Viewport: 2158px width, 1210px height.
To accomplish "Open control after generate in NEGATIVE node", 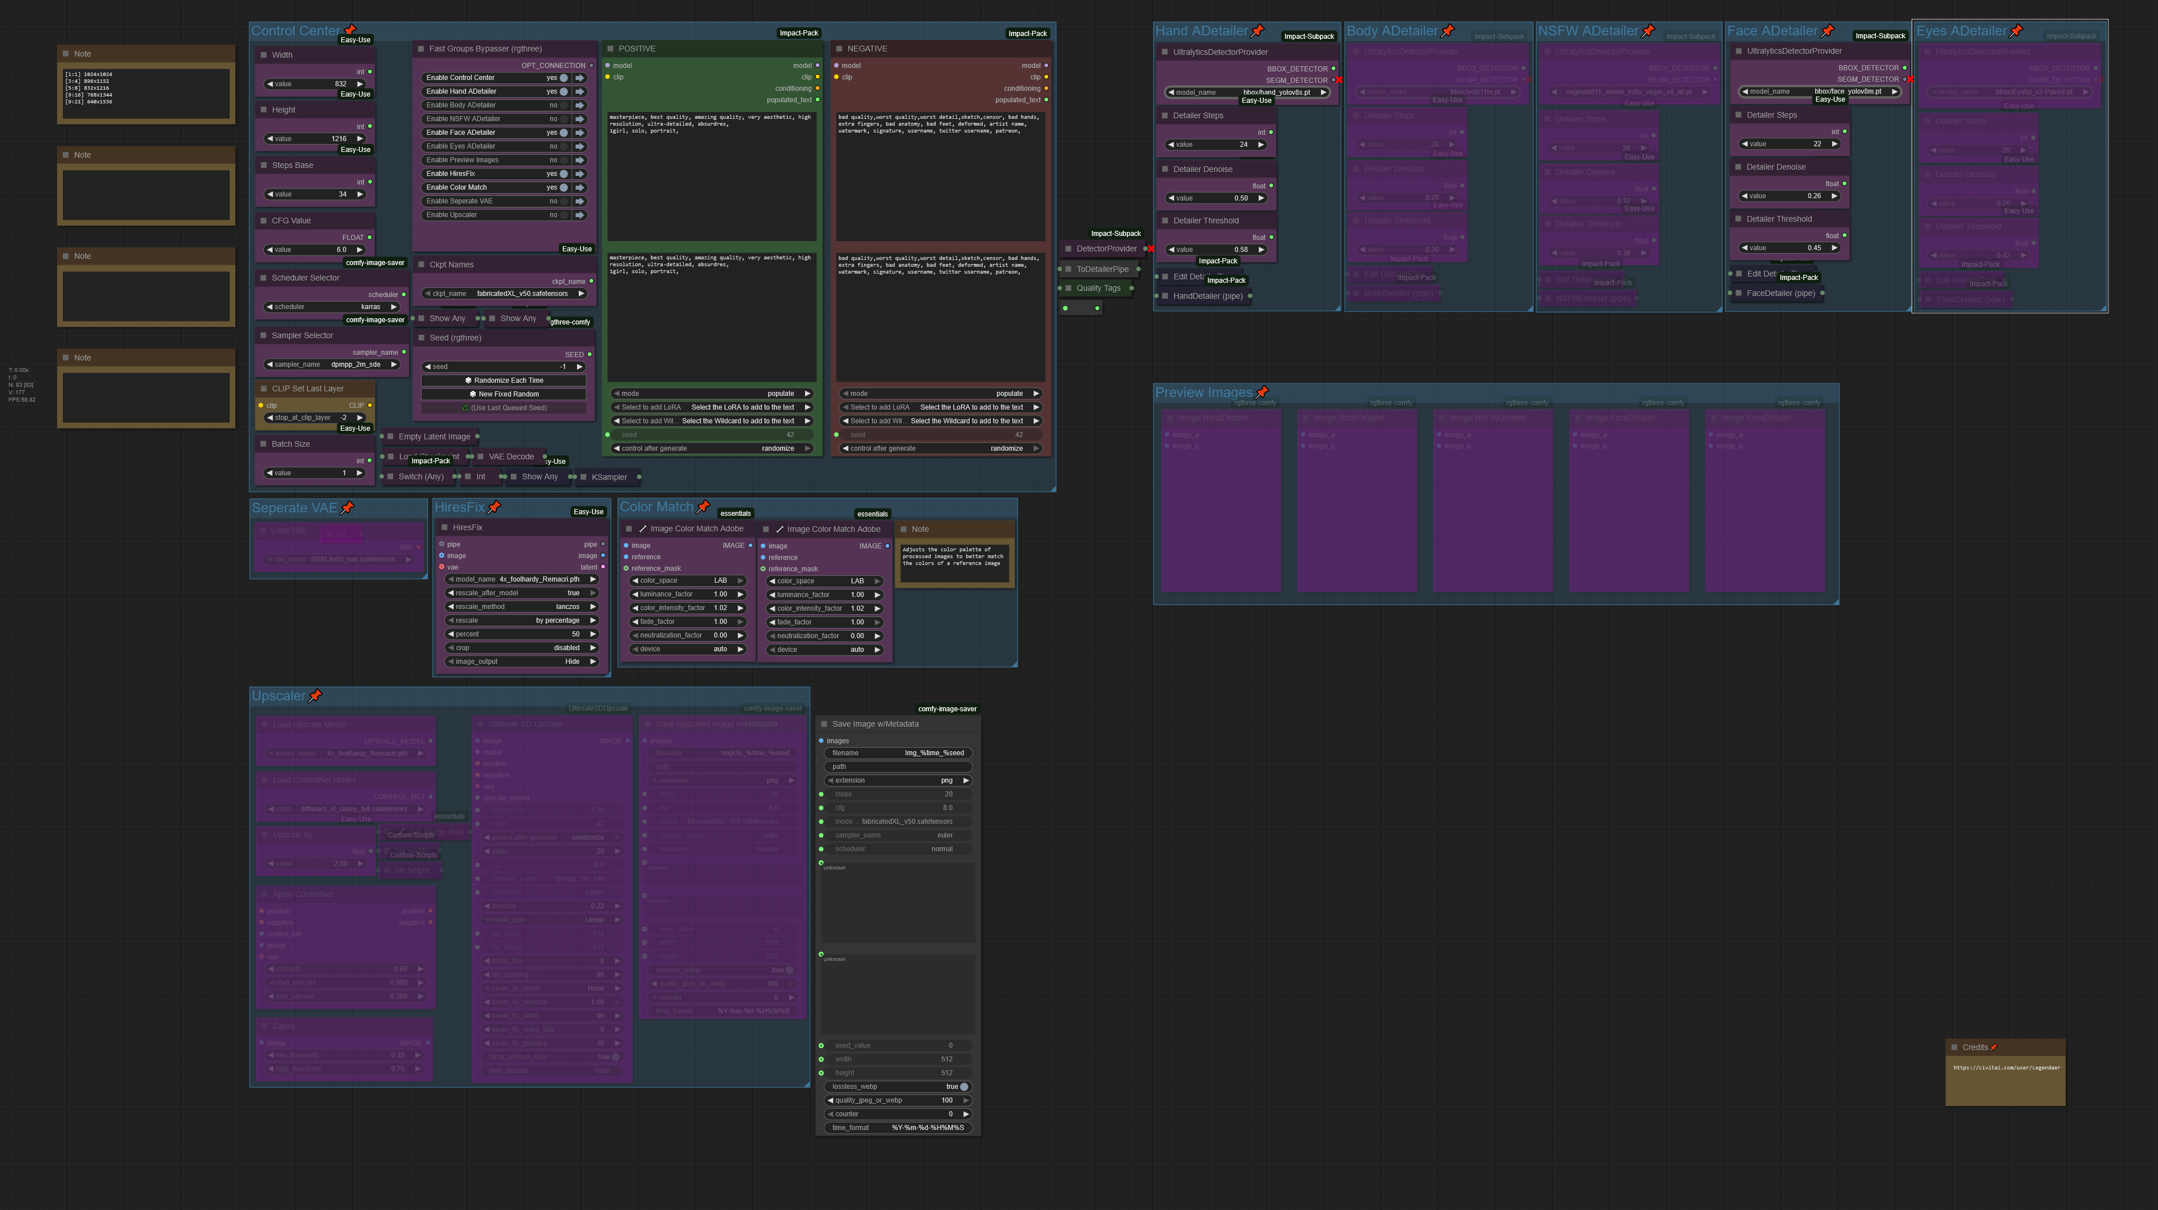I will point(940,449).
